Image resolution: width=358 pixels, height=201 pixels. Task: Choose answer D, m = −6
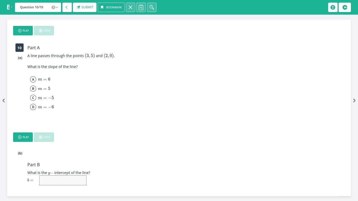pos(33,107)
